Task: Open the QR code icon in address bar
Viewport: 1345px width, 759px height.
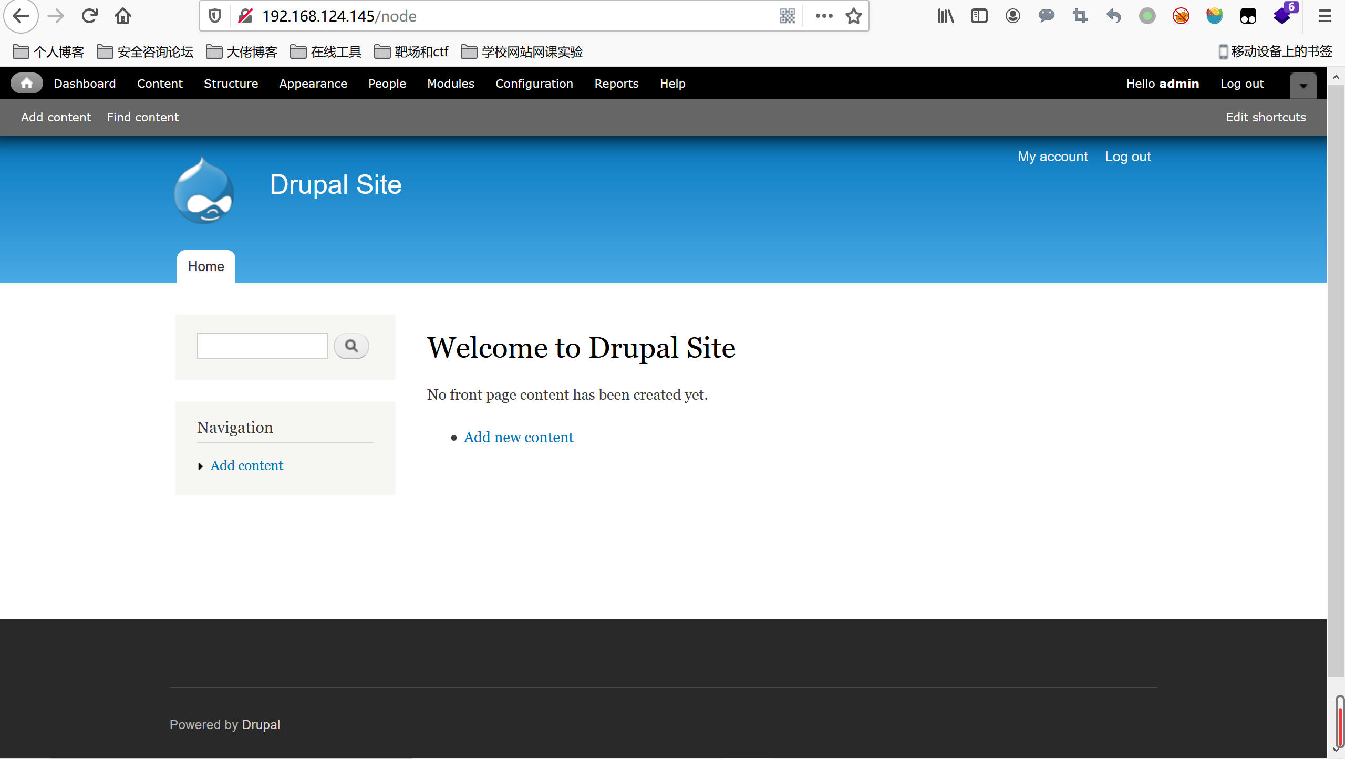Action: pyautogui.click(x=787, y=16)
